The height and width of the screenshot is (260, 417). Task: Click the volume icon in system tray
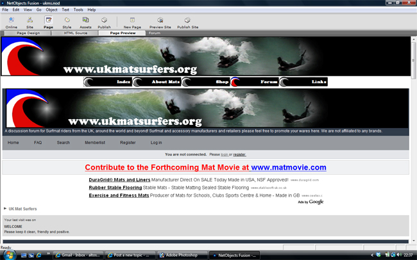[399, 255]
